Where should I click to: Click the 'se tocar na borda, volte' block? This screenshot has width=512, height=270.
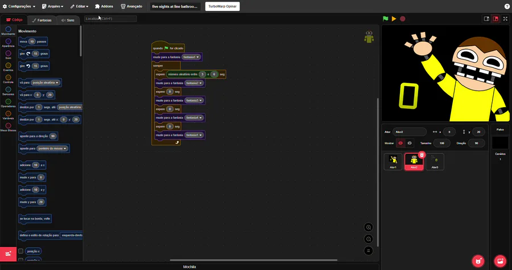point(35,219)
